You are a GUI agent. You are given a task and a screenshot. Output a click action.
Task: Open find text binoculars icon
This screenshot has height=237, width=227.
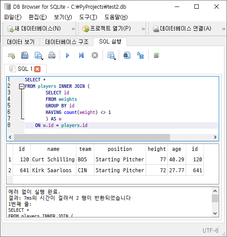pos(127,56)
